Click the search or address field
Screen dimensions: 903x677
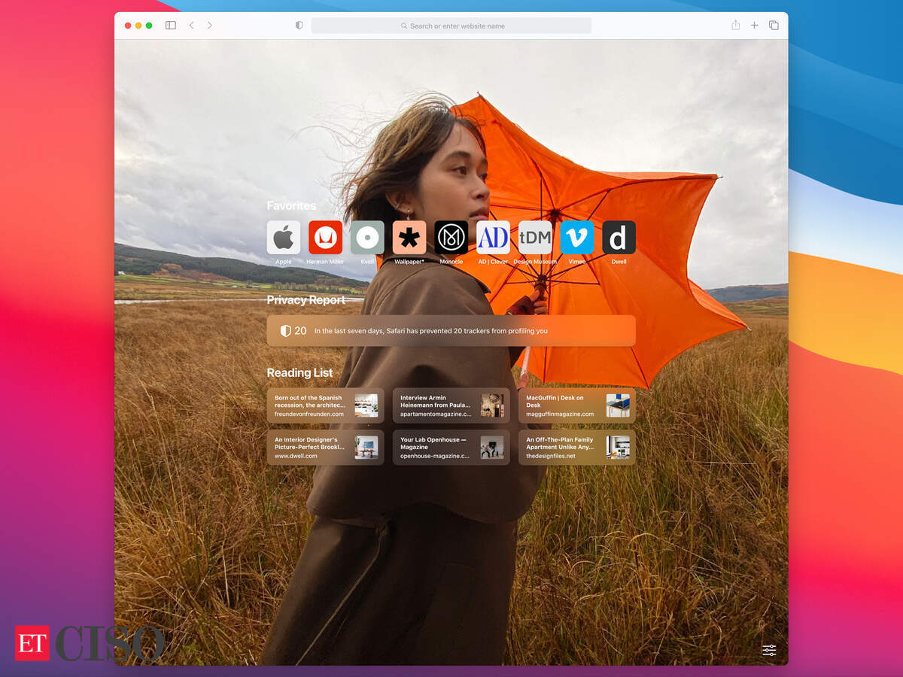pyautogui.click(x=451, y=26)
